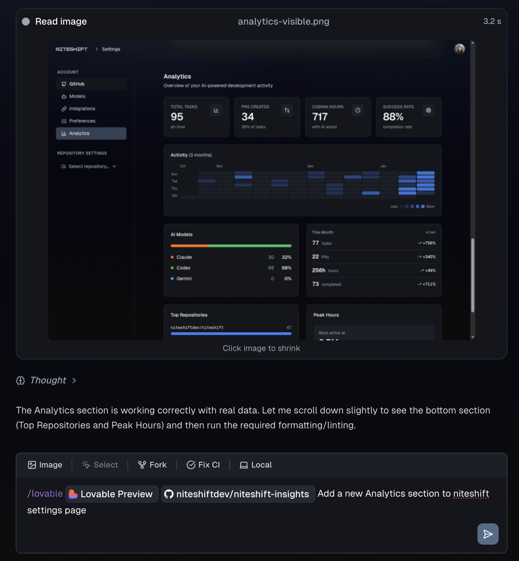The width and height of the screenshot is (519, 561).
Task: Click the Select cursor icon
Action: (x=86, y=465)
